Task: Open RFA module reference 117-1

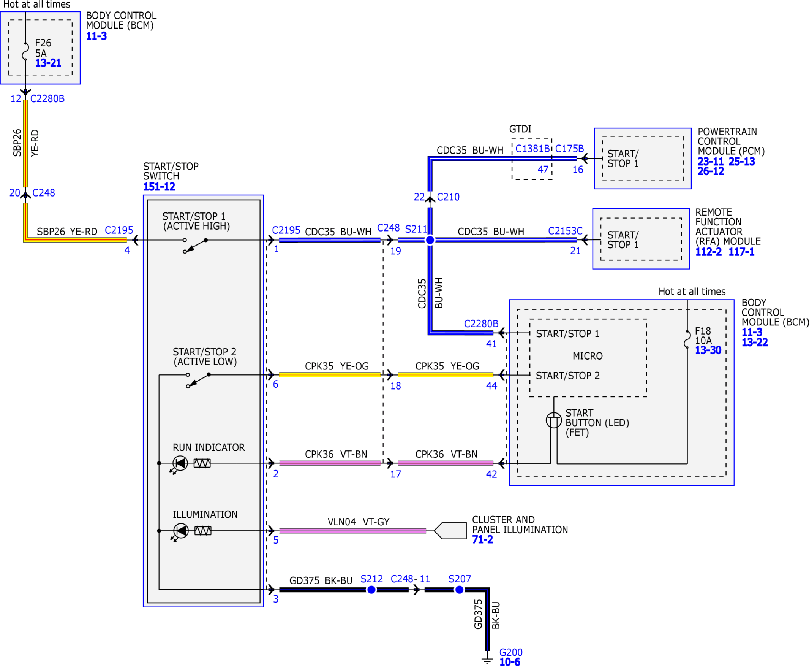Action: [741, 252]
